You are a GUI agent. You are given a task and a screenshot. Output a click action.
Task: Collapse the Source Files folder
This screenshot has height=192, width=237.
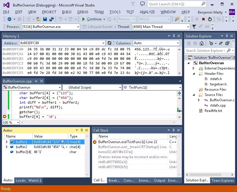(194, 95)
